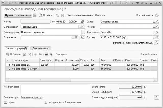This screenshot has width=163, height=108.
Task: Open the help question mark icon
Action: (x=157, y=15)
